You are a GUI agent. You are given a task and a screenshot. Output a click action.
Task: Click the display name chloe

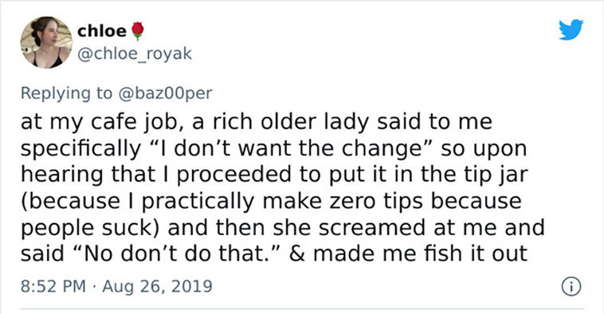102,31
